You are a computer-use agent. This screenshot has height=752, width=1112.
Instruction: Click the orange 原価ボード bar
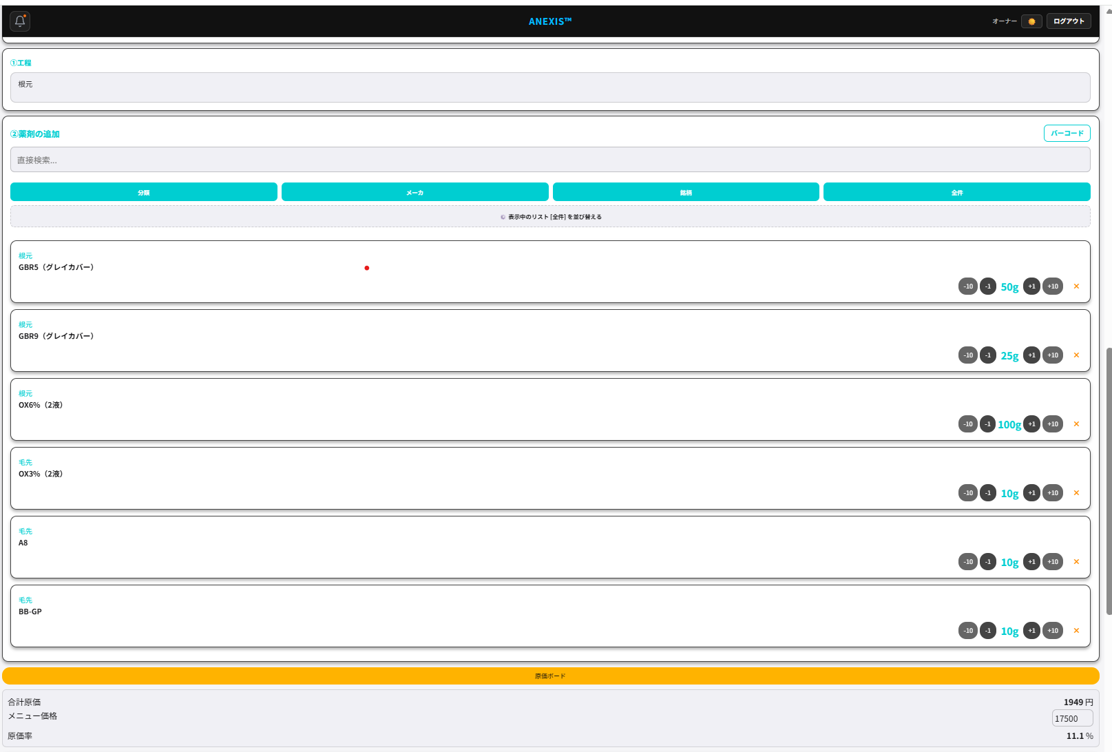pos(550,676)
